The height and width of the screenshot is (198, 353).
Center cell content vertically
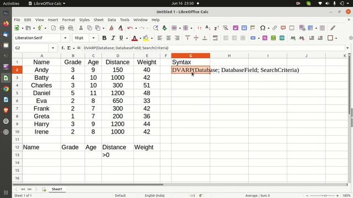pyautogui.click(x=196, y=38)
